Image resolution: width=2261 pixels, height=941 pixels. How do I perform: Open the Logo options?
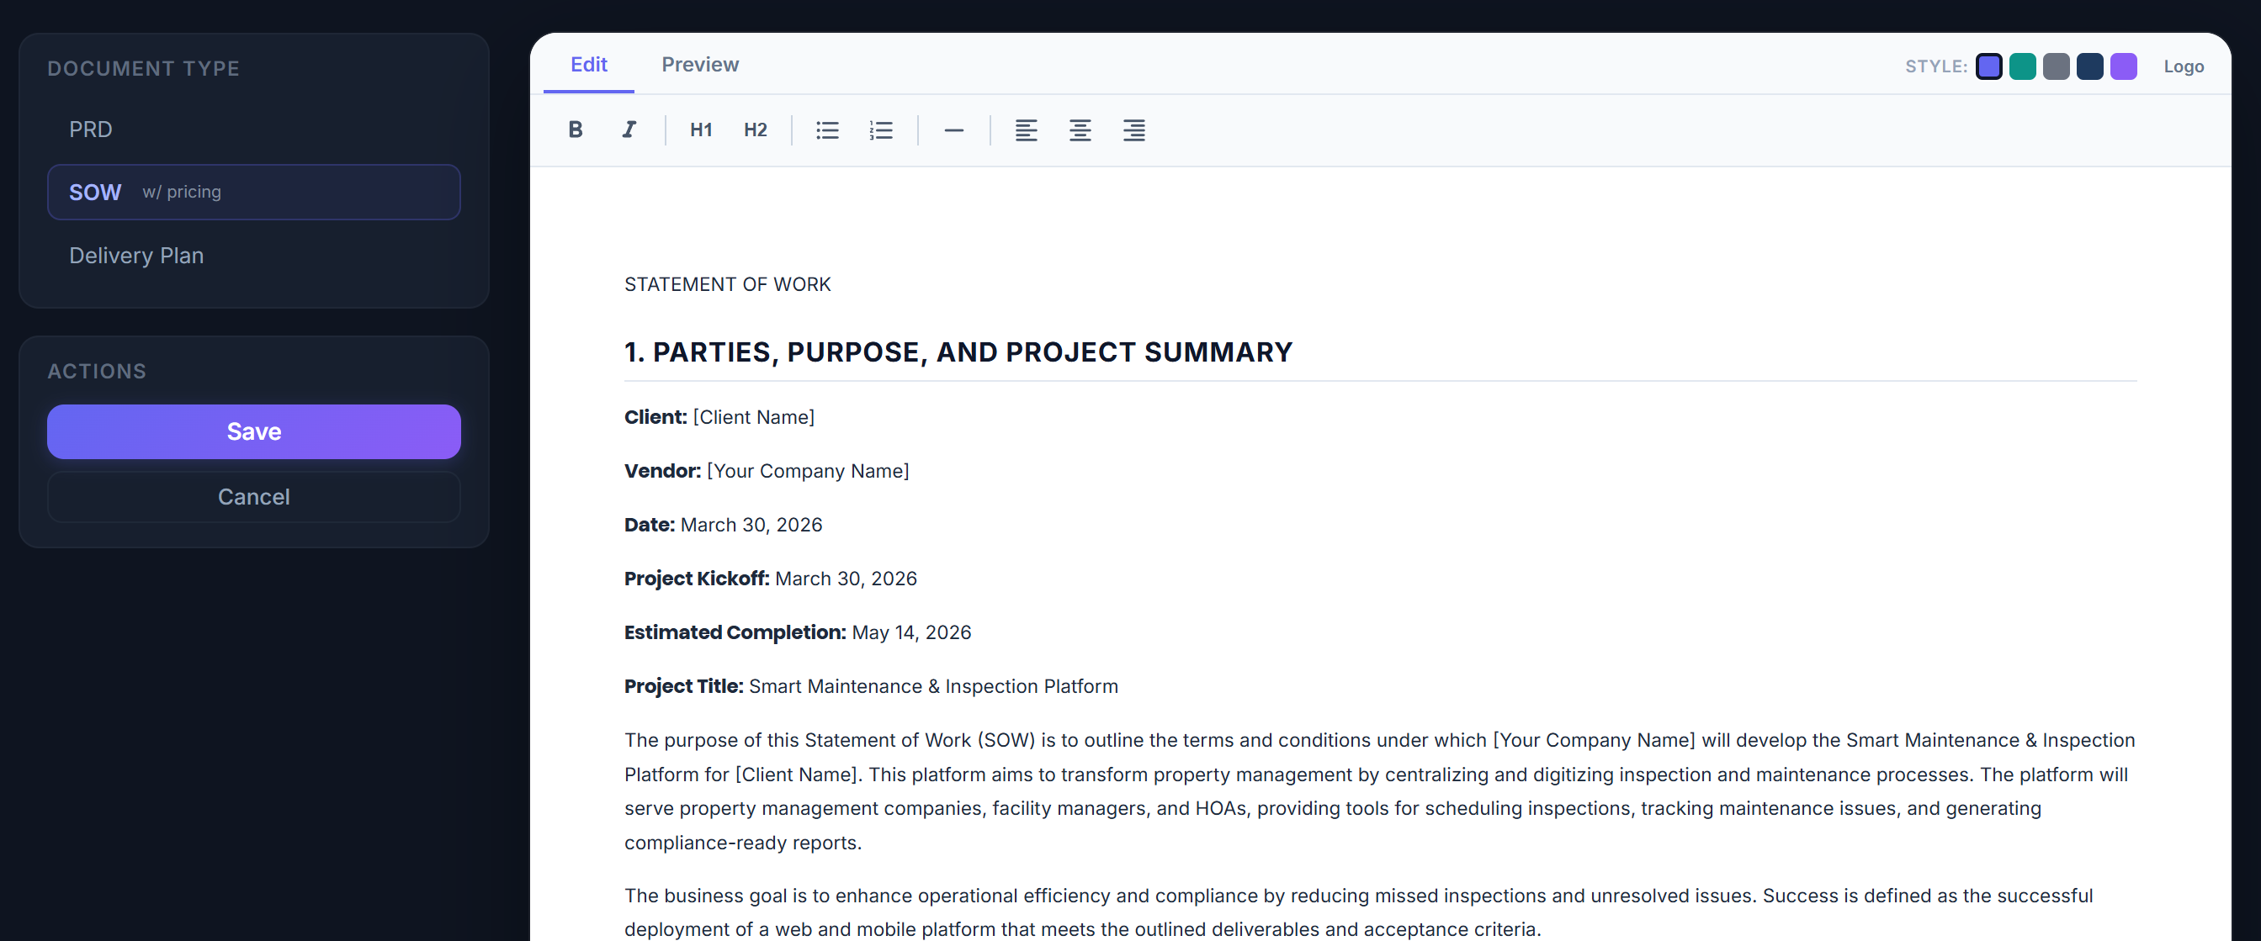pyautogui.click(x=2184, y=66)
